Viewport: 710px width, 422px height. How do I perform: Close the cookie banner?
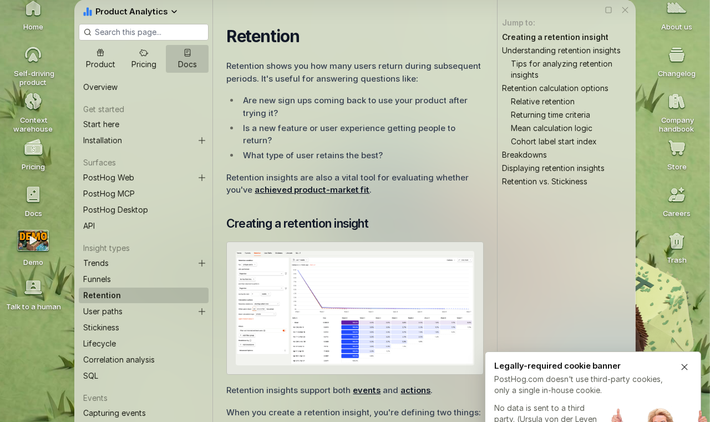684,367
